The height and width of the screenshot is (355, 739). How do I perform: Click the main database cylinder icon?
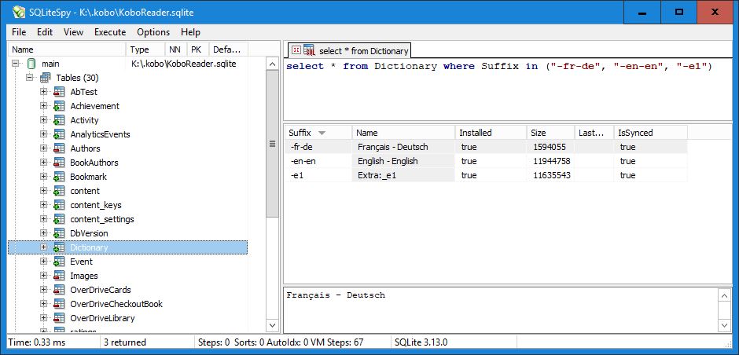(x=31, y=64)
